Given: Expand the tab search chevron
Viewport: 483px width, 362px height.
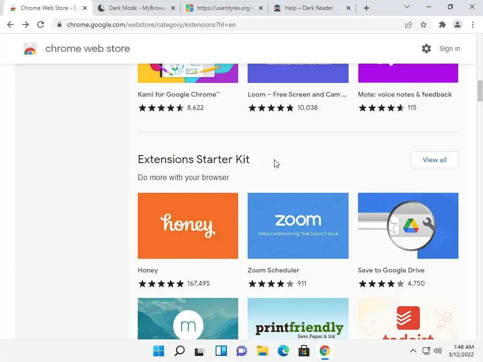Looking at the screenshot, I should (407, 7).
